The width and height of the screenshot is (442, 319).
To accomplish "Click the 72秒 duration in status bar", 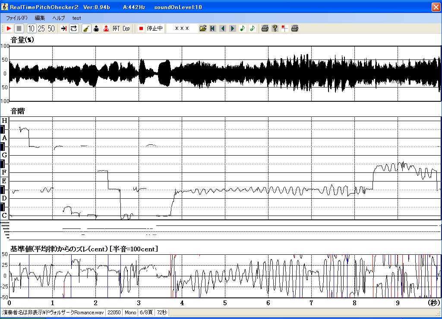I will (x=162, y=312).
